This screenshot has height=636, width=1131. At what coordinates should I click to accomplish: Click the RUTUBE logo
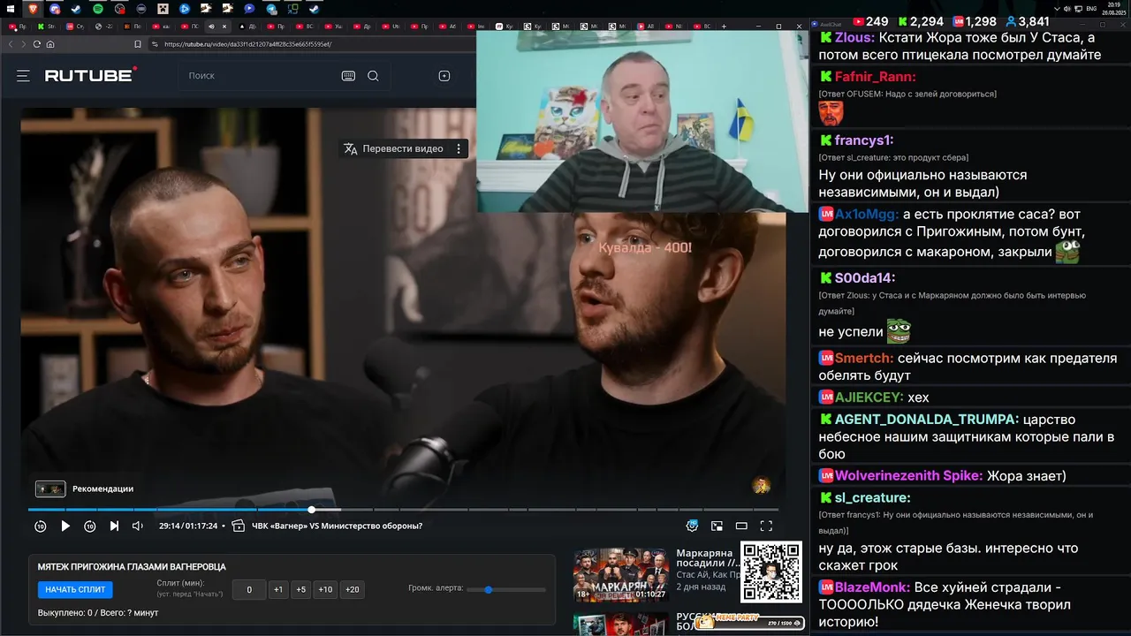pos(91,75)
